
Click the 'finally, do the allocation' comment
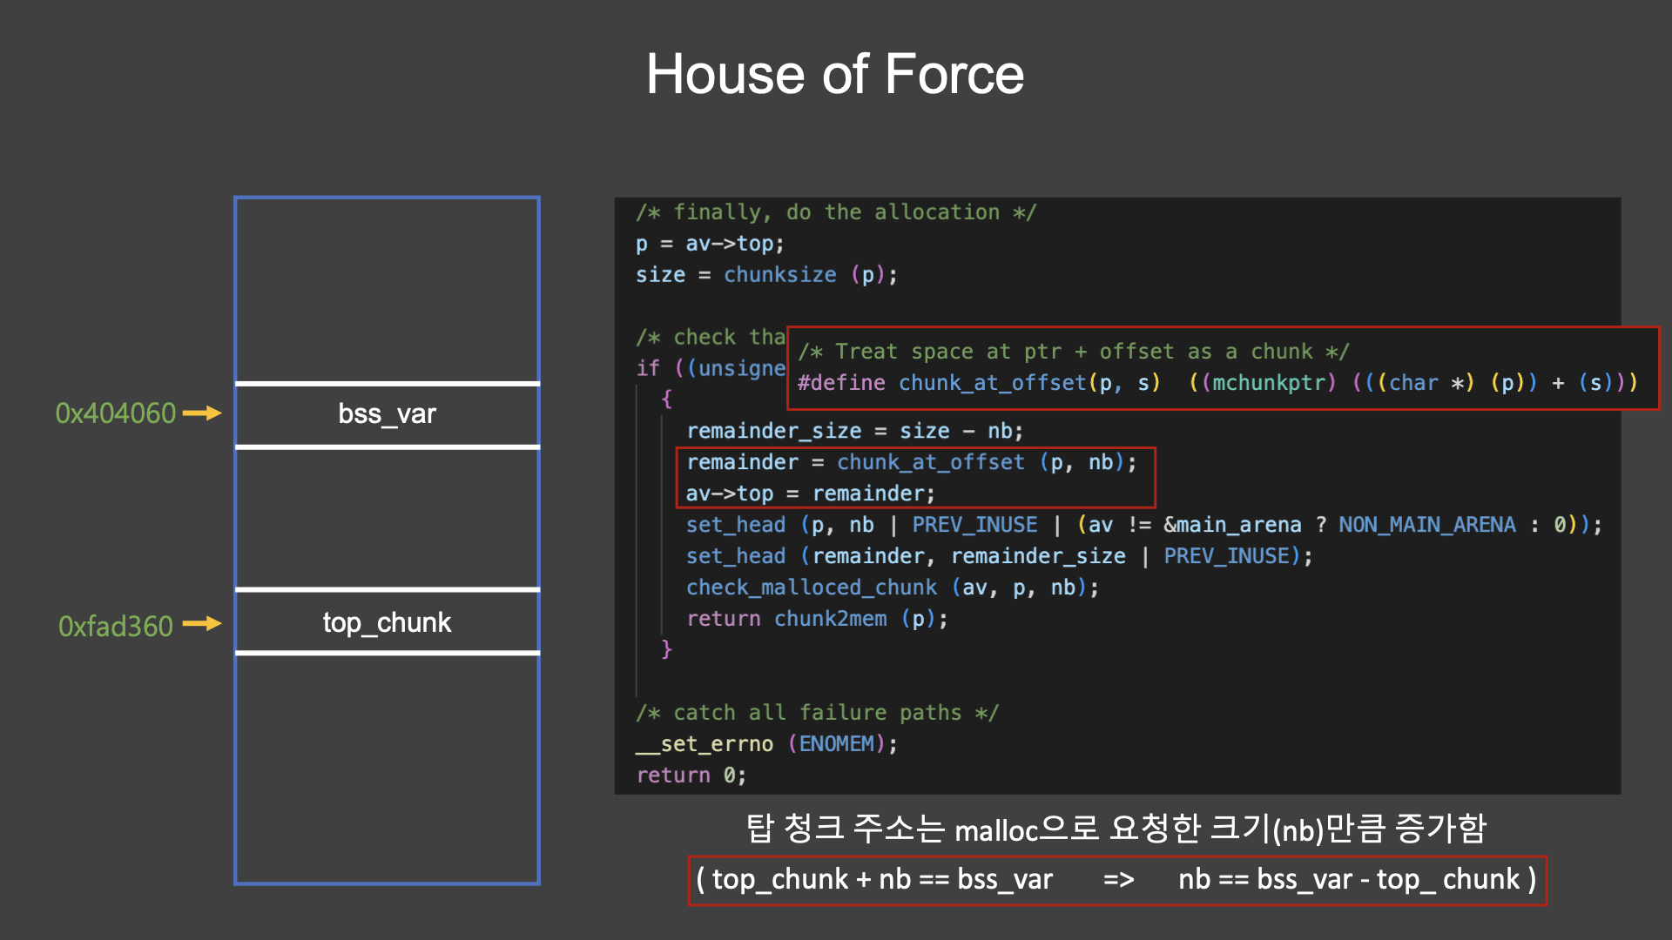click(836, 212)
